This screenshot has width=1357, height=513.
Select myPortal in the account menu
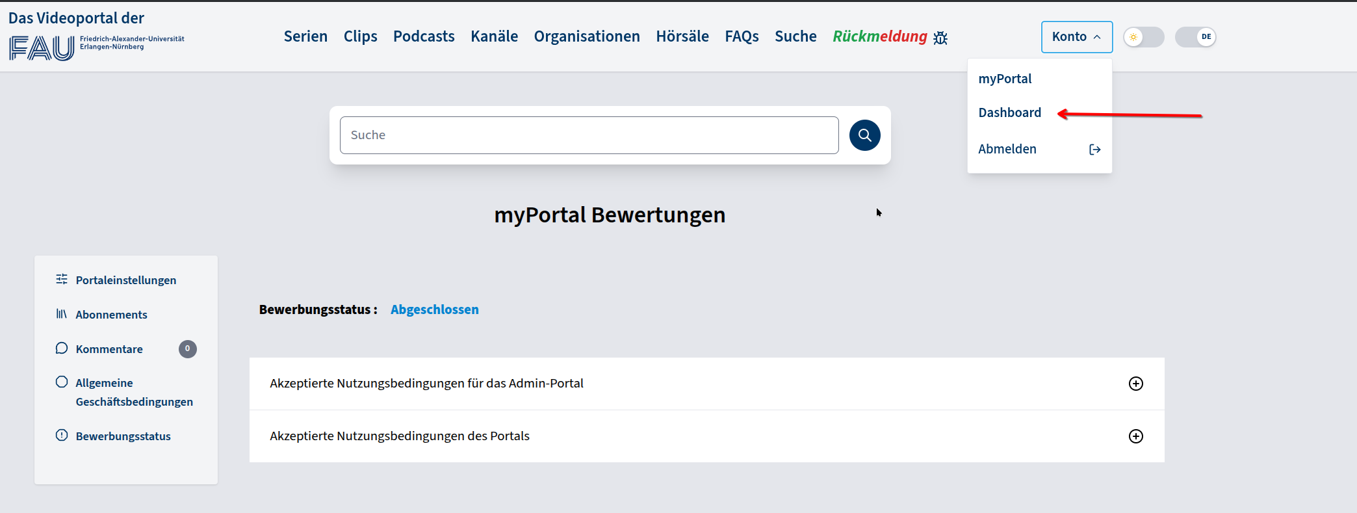[1005, 79]
